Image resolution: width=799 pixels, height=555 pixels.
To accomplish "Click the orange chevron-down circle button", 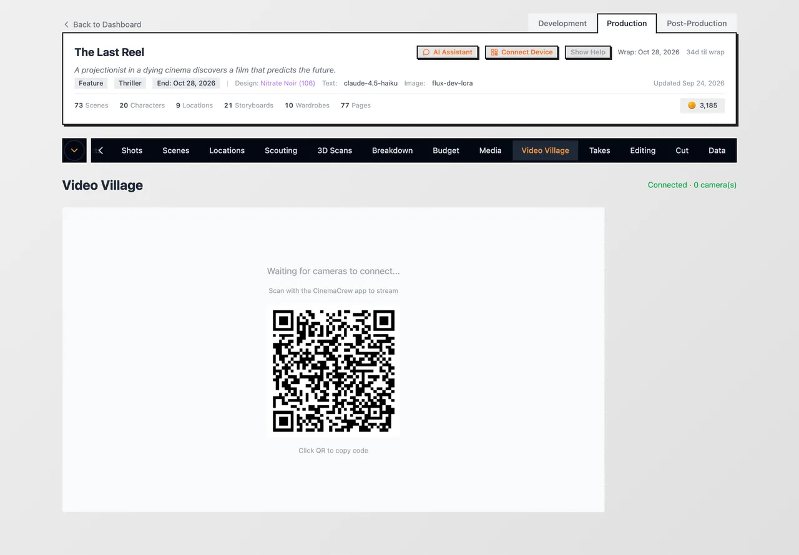I will (x=74, y=150).
